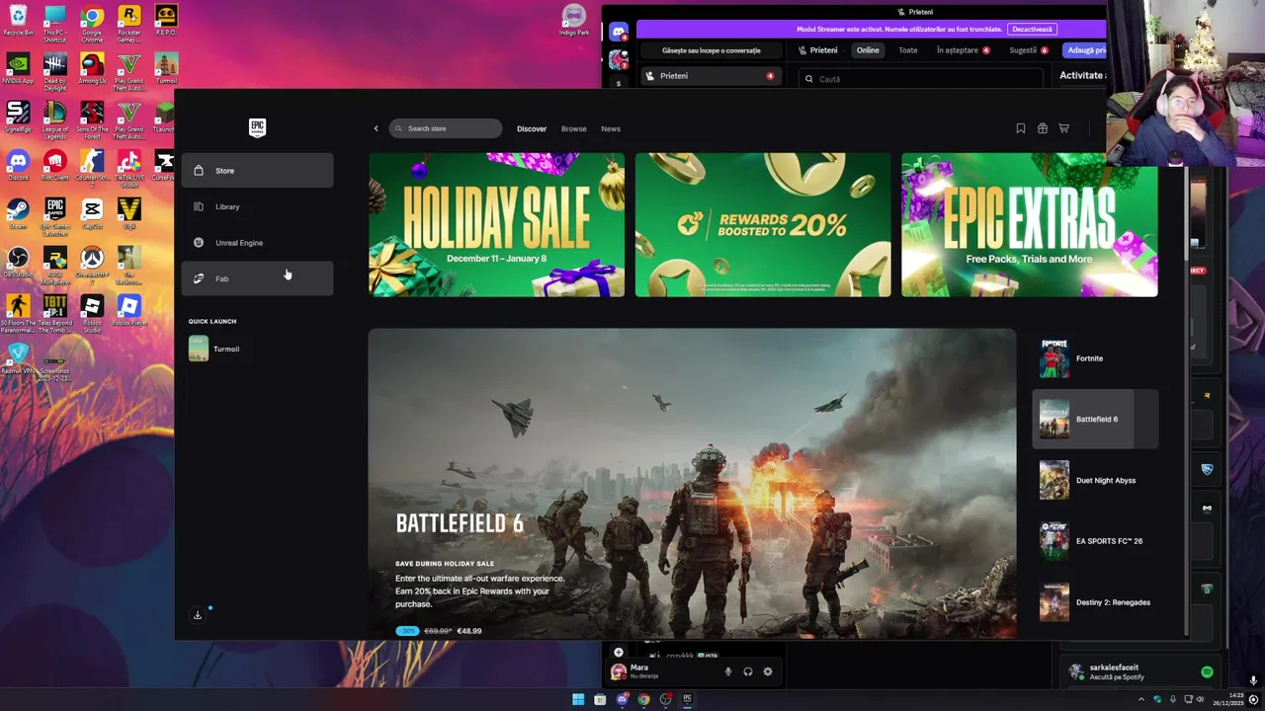Open the Roblox Player desktop icon

(128, 310)
